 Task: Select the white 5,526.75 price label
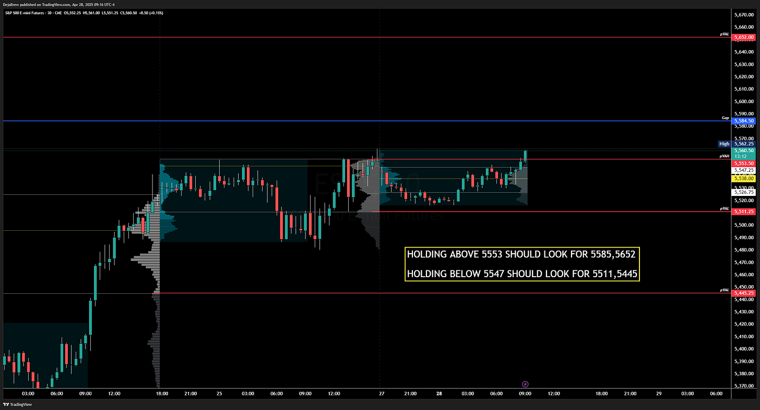[743, 192]
